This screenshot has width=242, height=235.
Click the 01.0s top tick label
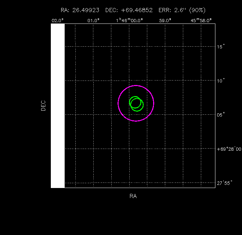point(93,20)
